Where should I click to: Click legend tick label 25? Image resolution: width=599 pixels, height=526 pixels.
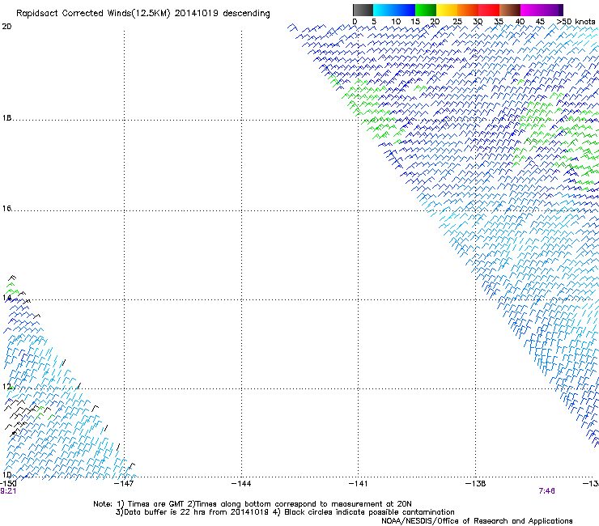(457, 22)
